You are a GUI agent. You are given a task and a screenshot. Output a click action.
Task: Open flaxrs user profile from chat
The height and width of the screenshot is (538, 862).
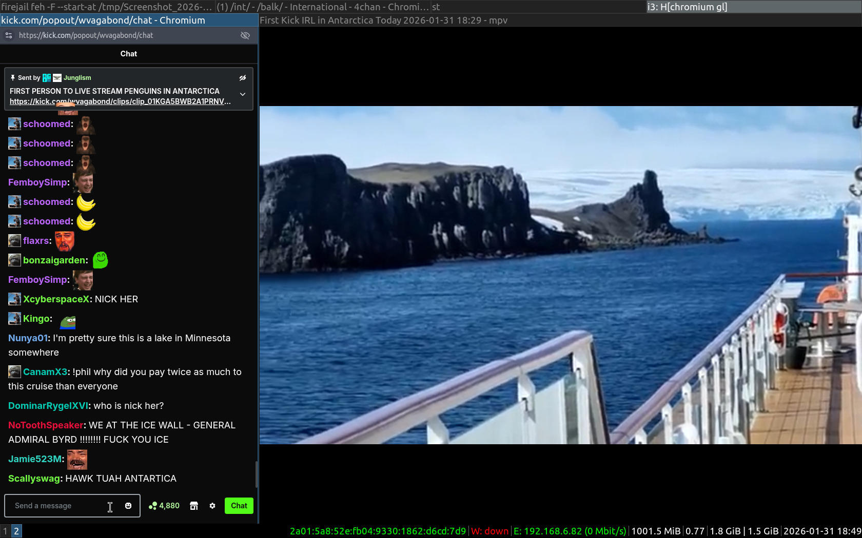coord(36,241)
